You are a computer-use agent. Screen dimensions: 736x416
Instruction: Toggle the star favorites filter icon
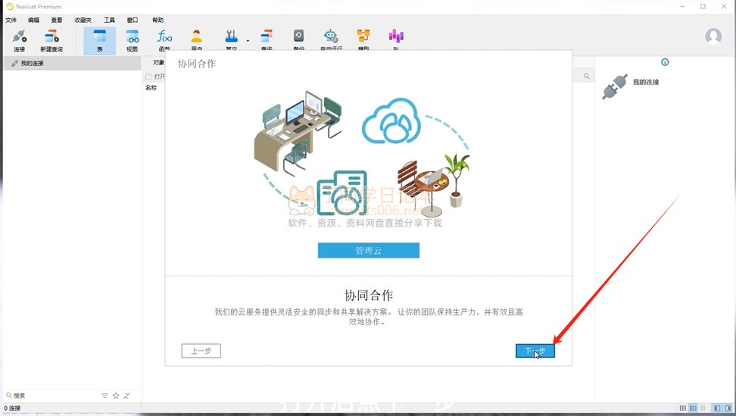[x=116, y=396]
